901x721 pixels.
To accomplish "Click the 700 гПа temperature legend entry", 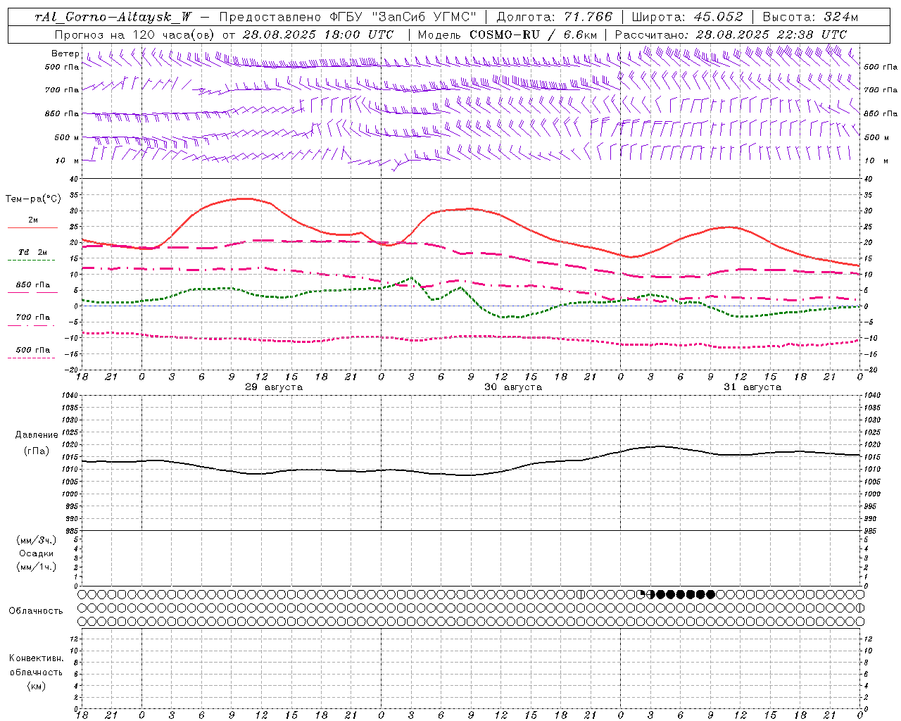I will 32,318.
